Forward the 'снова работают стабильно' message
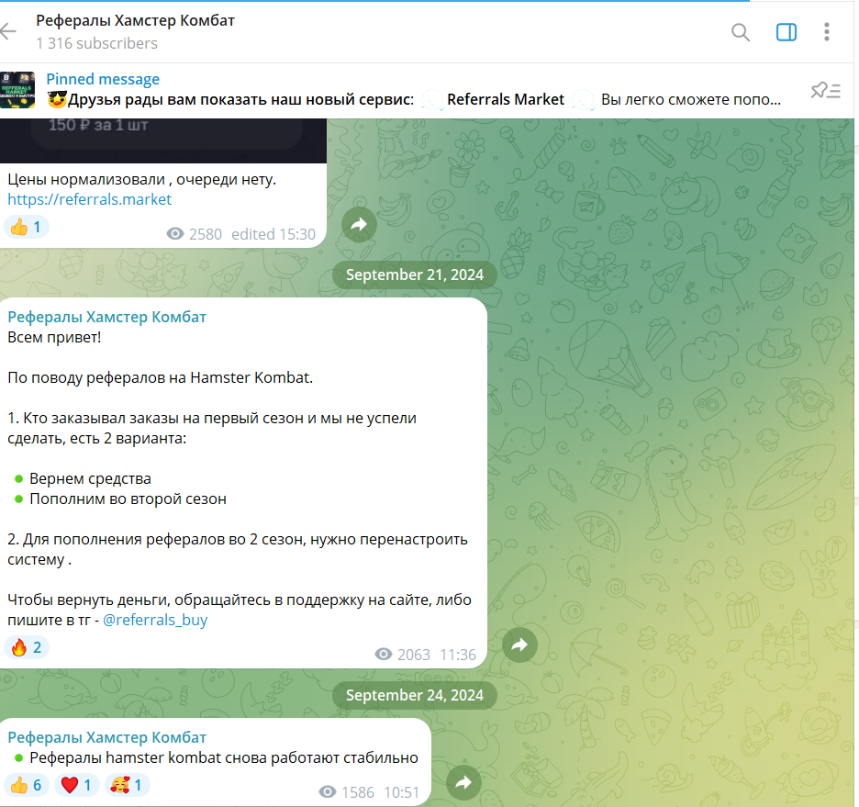 (x=464, y=782)
